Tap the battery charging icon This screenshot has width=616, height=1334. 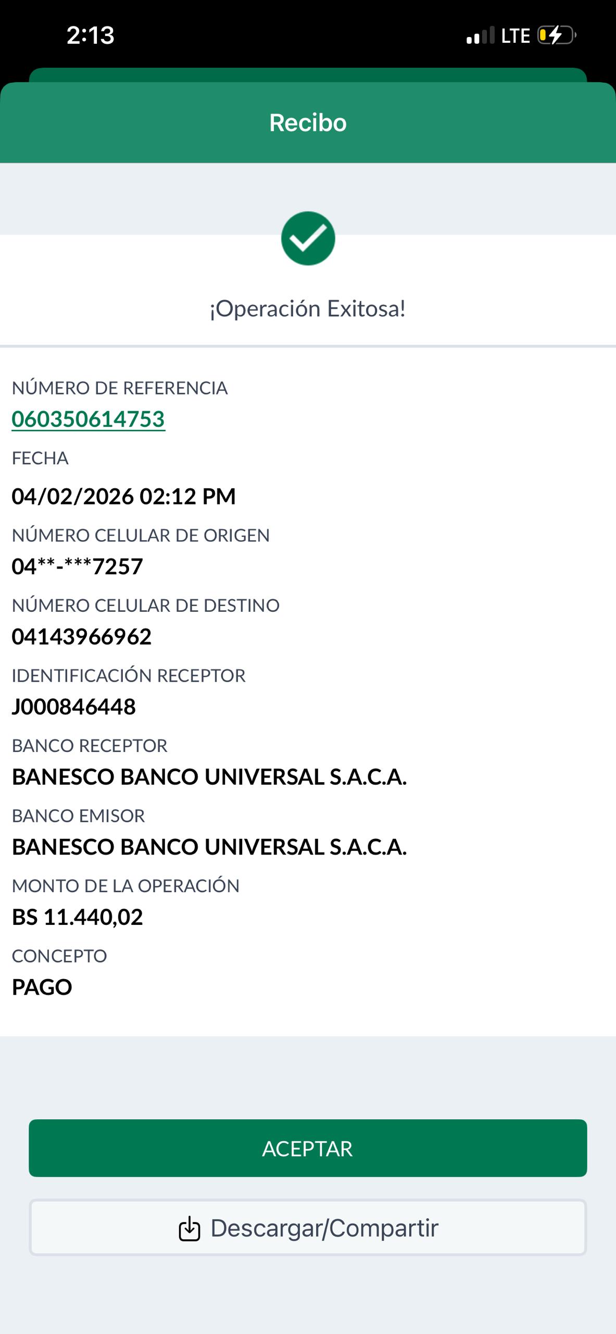coord(556,35)
